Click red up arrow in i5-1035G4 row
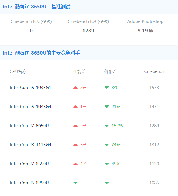Image resolution: width=178 pixels, height=196 pixels. click(x=75, y=107)
